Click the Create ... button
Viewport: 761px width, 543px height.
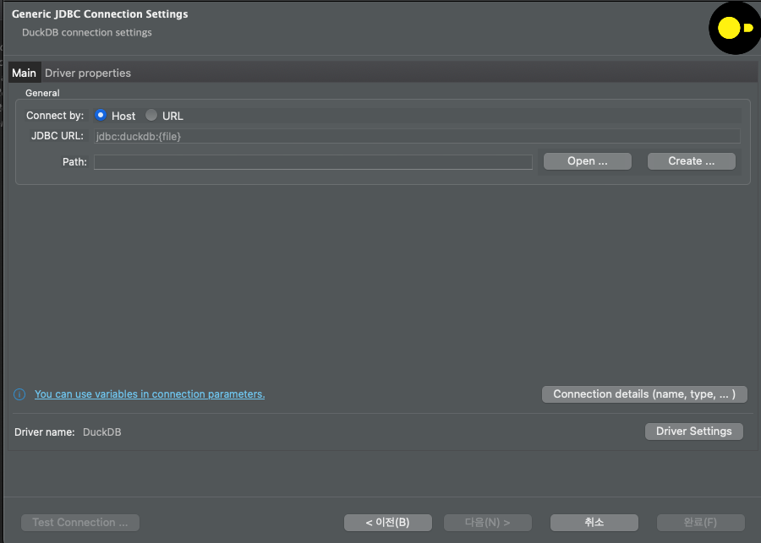tap(692, 161)
